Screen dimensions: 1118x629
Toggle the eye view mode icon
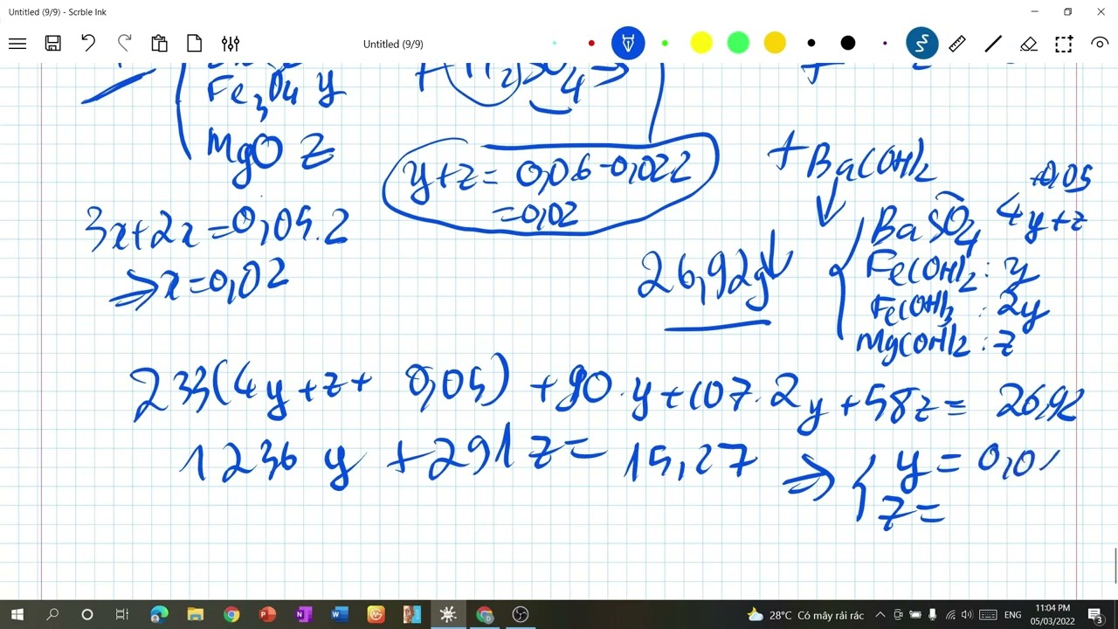pyautogui.click(x=1100, y=43)
